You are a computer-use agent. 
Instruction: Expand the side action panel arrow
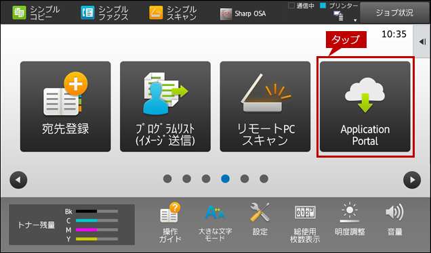click(x=422, y=42)
